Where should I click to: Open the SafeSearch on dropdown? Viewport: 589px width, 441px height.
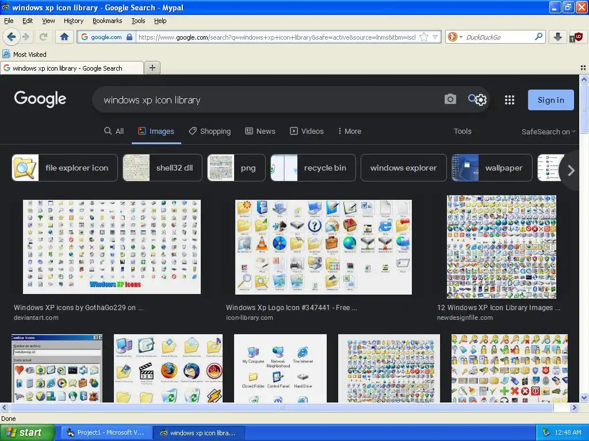click(548, 131)
